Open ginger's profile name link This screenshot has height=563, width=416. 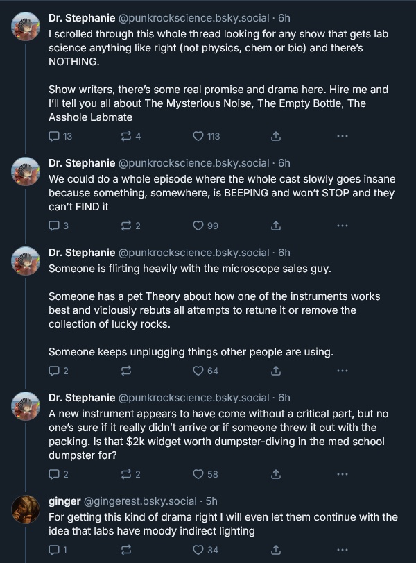[x=64, y=501]
